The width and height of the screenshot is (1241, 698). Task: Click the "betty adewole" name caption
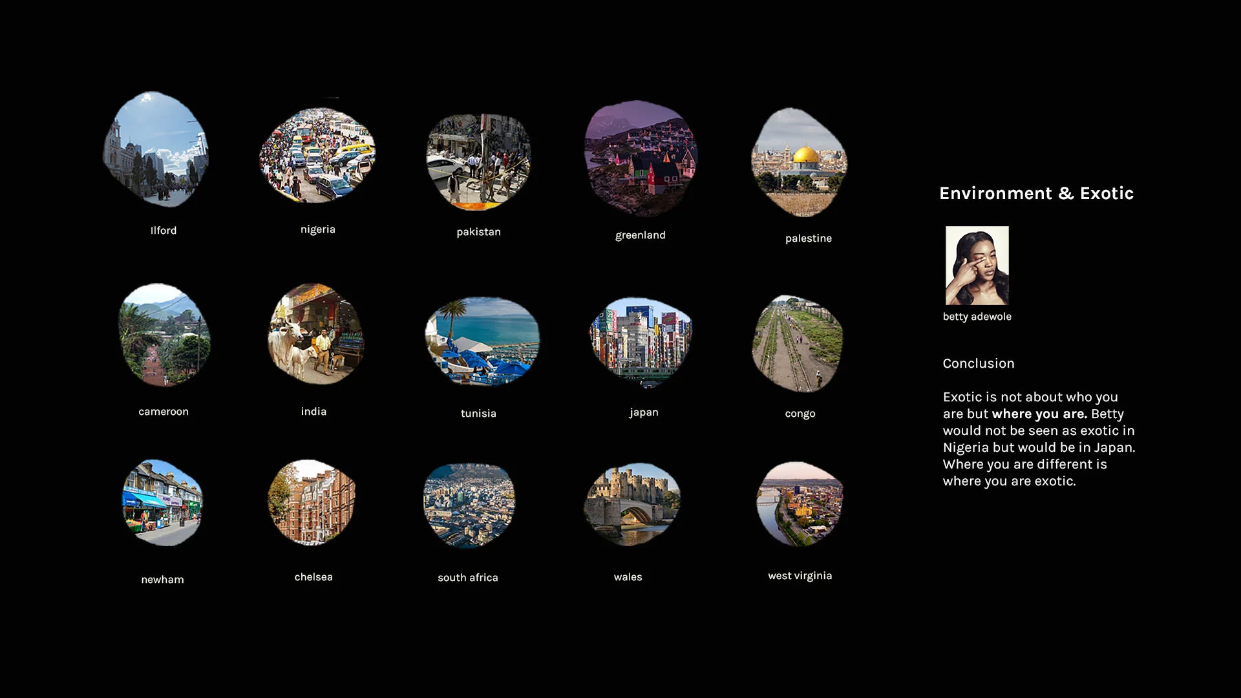click(977, 317)
